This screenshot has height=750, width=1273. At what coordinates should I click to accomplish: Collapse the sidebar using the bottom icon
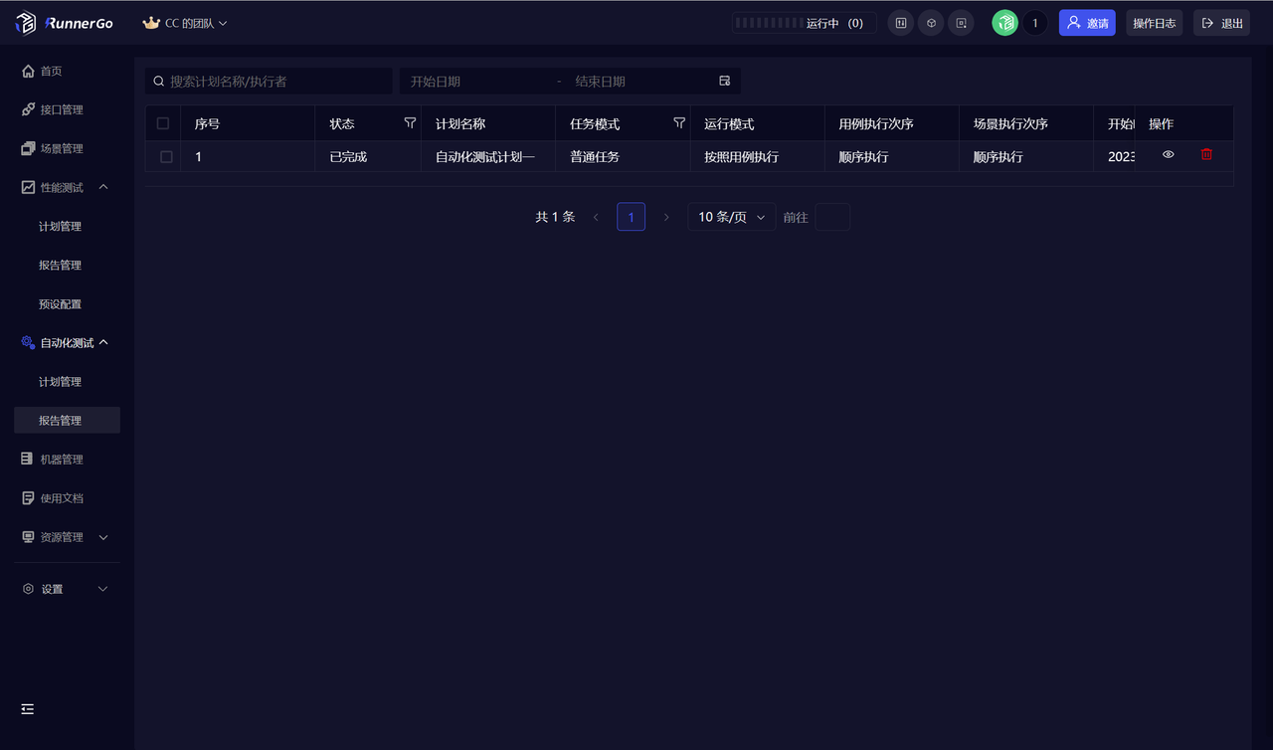(x=27, y=709)
